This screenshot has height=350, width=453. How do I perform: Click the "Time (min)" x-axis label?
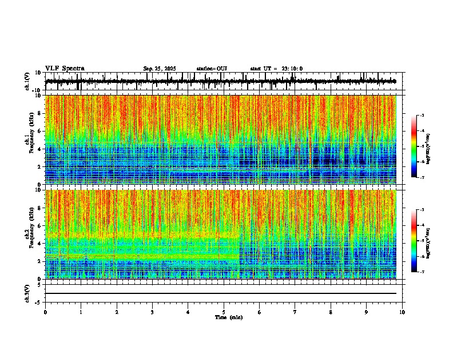[x=229, y=317]
